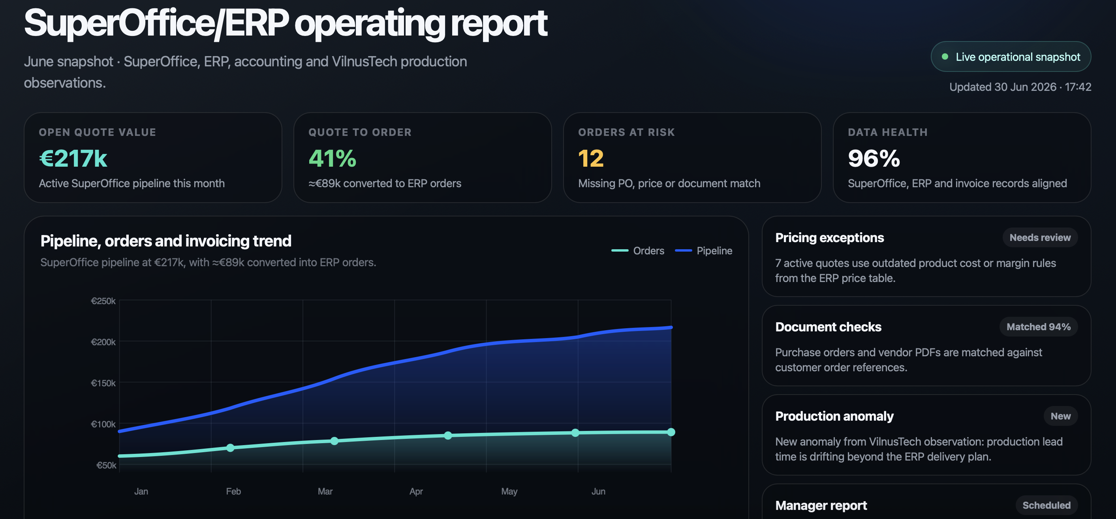Click the Orders data point near Feb
1116x519 pixels.
[x=231, y=448]
